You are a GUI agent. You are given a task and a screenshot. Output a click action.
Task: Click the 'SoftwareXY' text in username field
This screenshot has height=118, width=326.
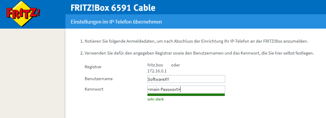(157, 79)
